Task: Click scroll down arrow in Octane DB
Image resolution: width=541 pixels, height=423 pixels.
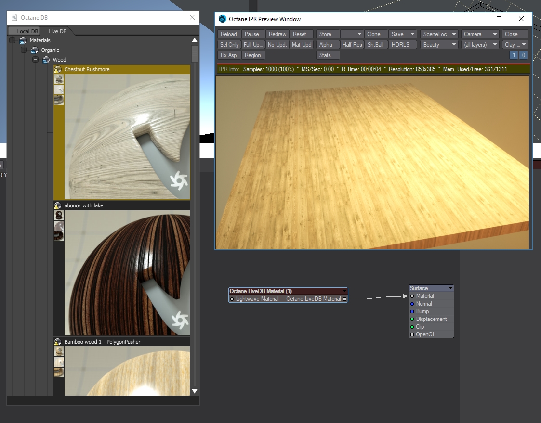Action: [195, 391]
